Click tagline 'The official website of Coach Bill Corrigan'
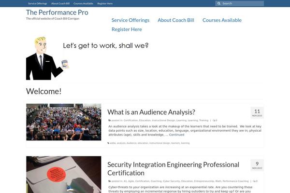The image size is (290, 193). pos(53,19)
